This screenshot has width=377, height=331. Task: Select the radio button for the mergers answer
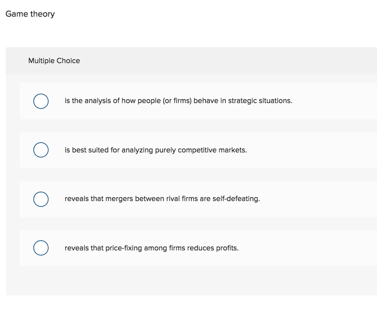(x=41, y=199)
